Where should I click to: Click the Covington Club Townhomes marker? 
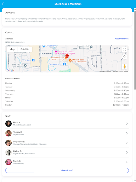pos(91,47)
